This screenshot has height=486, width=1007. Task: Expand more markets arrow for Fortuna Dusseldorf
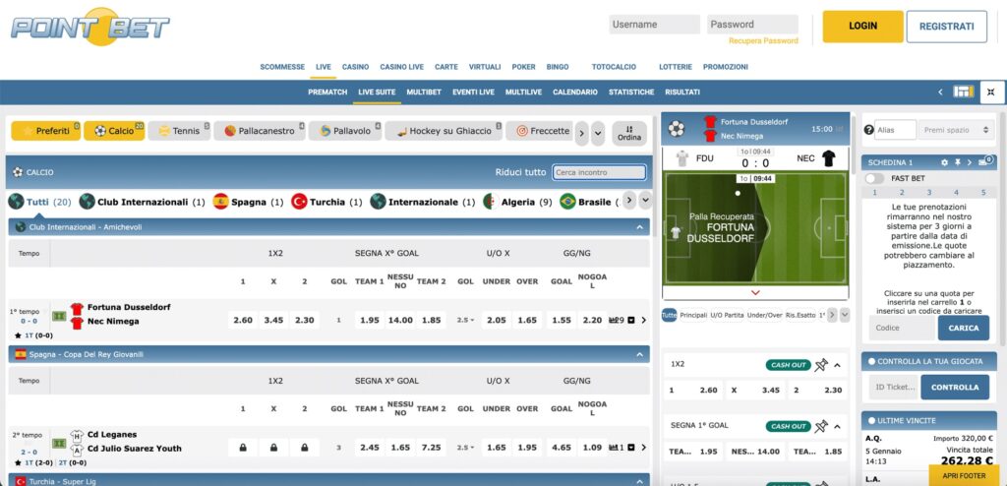644,320
